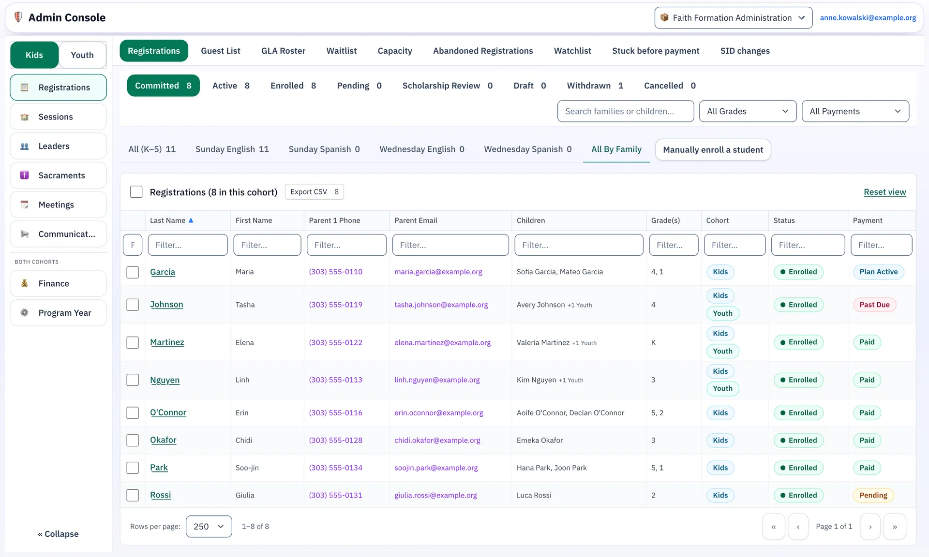Image resolution: width=929 pixels, height=557 pixels.
Task: Click the Last Name sort arrow icon
Action: pyautogui.click(x=191, y=220)
